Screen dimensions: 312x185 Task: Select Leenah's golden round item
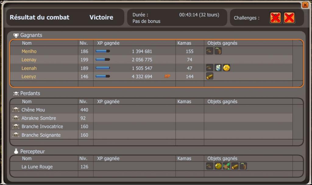[226, 68]
